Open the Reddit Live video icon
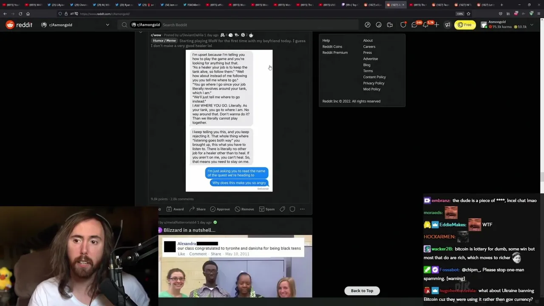Screen dimensions: 544x306 point(390,25)
